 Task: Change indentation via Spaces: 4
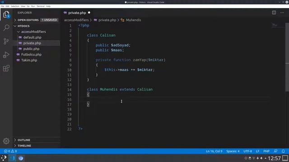click(233, 151)
